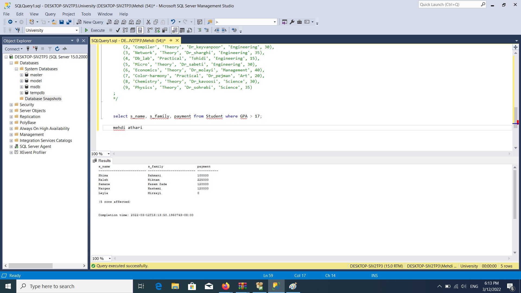The height and width of the screenshot is (293, 521).
Task: Click the Filter icon in Object Explorer
Action: (x=50, y=49)
